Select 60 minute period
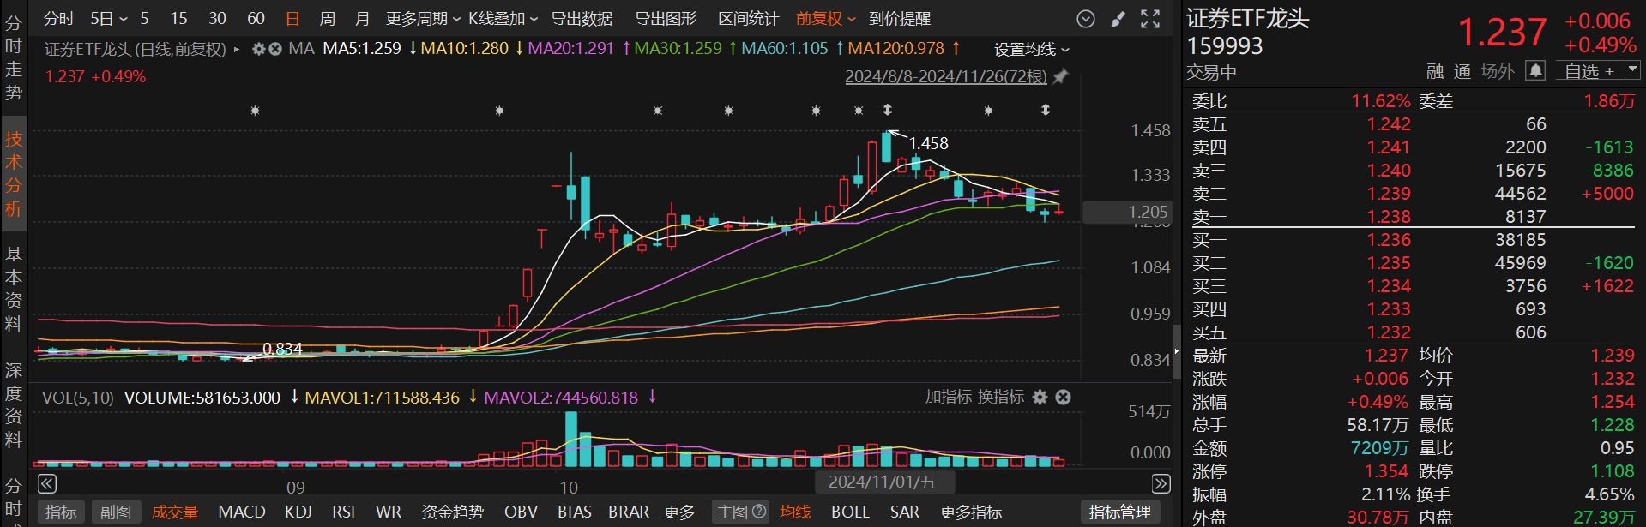This screenshot has width=1646, height=527. click(x=256, y=19)
